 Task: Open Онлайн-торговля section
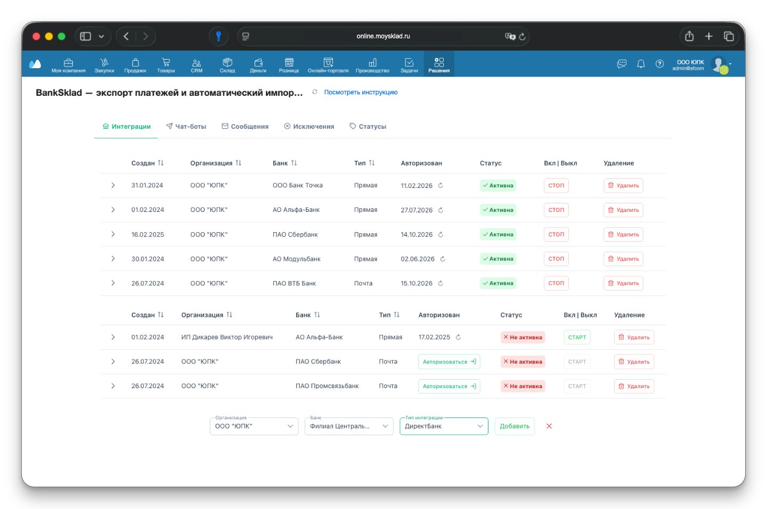[328, 65]
